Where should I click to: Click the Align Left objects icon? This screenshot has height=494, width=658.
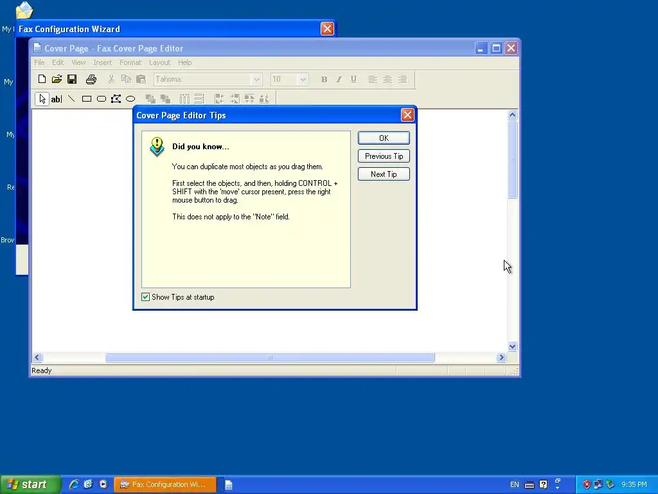pyautogui.click(x=220, y=99)
